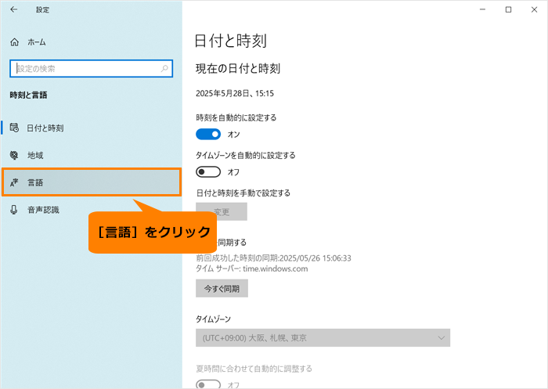Click the language icon beside 言語
This screenshot has height=389, width=548.
tap(14, 182)
